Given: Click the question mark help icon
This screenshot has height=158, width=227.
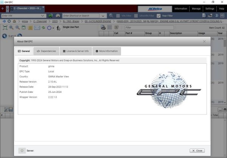Looking at the screenshot, I should 216,16.
